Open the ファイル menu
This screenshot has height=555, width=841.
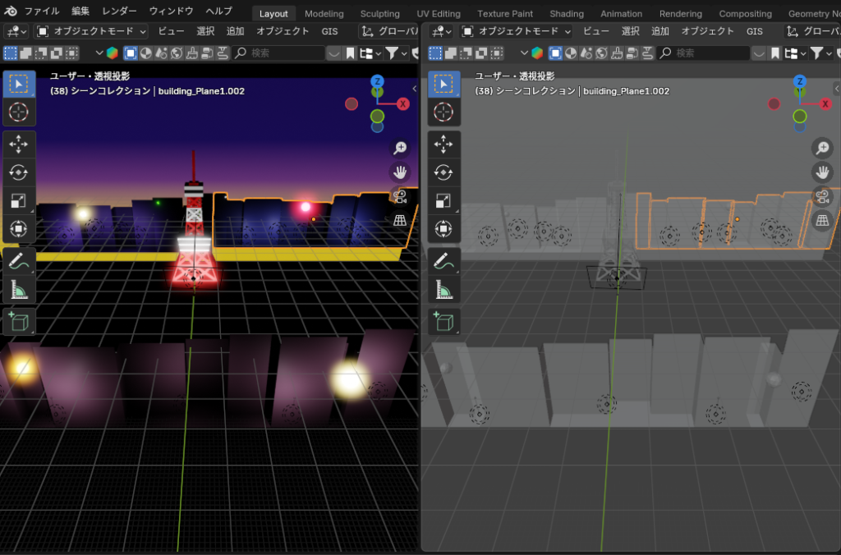click(41, 11)
